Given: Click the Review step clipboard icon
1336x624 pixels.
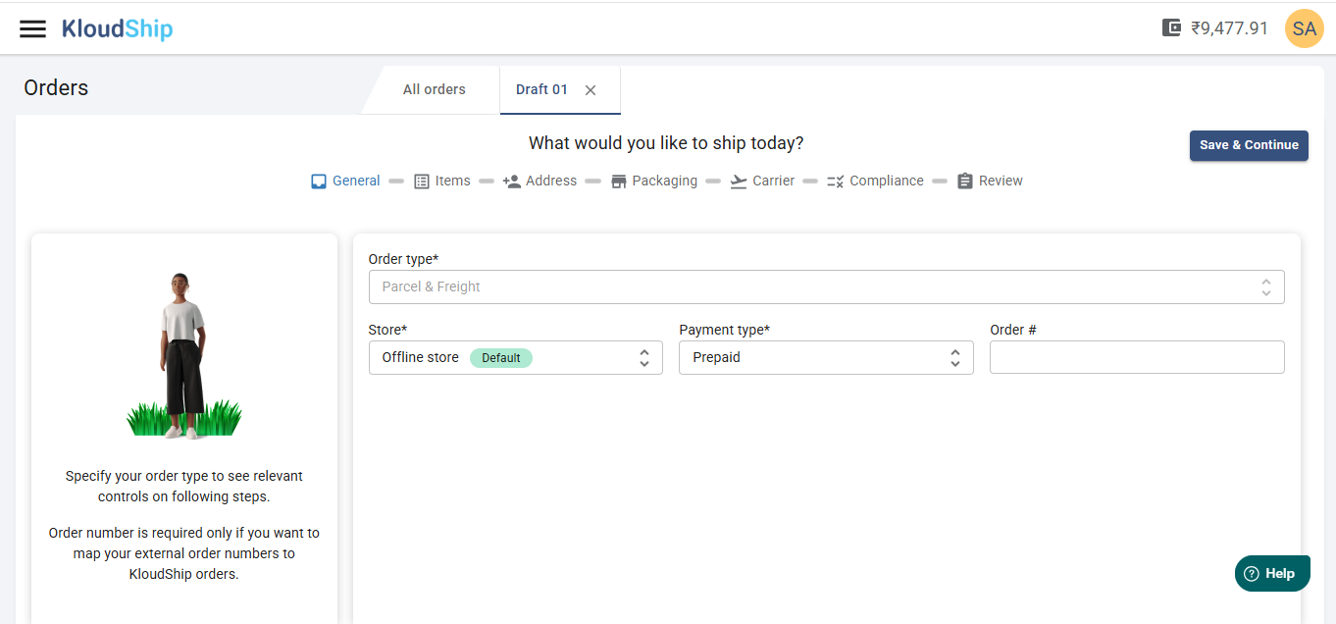Looking at the screenshot, I should point(965,182).
